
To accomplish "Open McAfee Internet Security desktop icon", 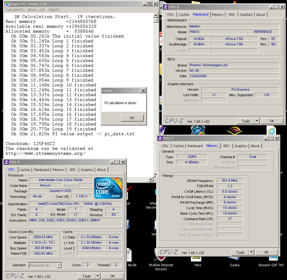I will click(x=161, y=263).
